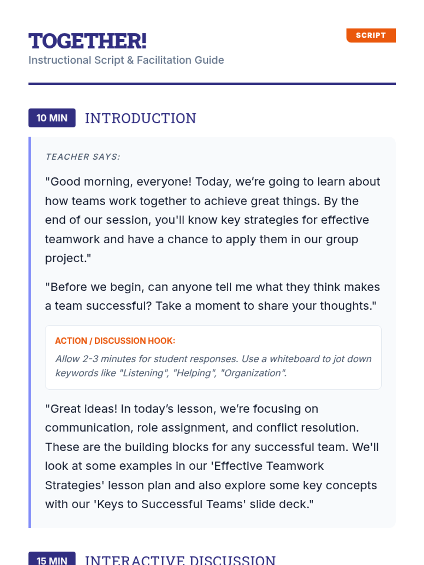Click the INTERACTIVE DISCUSSION section heading

180,560
